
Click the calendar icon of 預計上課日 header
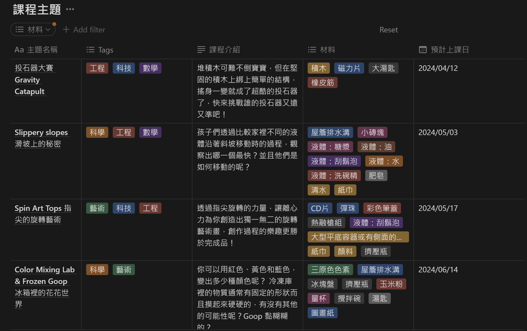tap(423, 50)
